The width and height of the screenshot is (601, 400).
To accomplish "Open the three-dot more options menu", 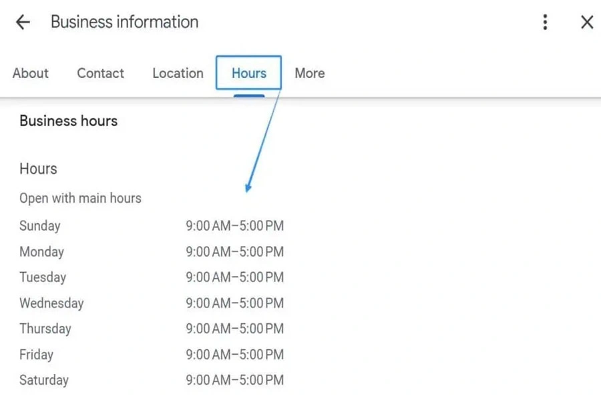I will tap(545, 22).
